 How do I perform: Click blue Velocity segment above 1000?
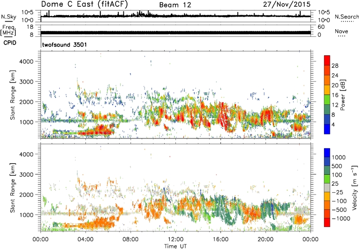pyautogui.click(x=327, y=153)
